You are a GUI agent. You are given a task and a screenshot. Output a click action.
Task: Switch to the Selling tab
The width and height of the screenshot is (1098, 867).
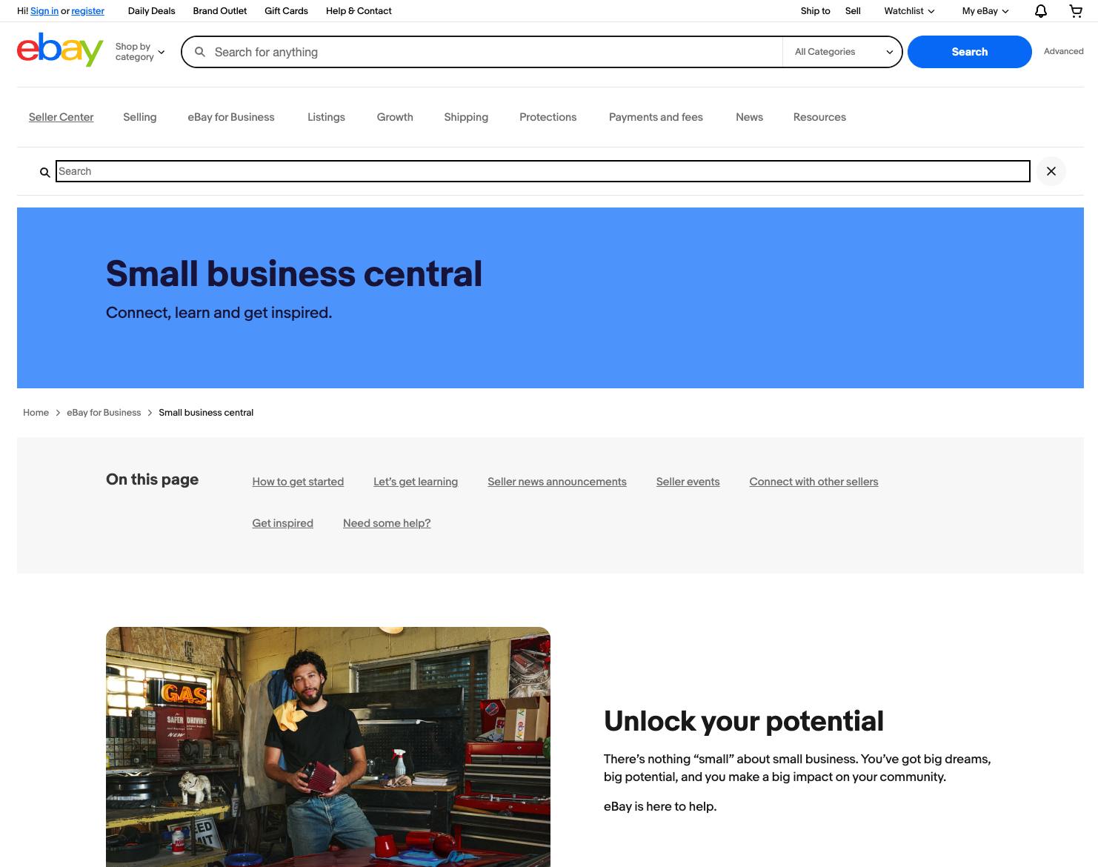(139, 117)
